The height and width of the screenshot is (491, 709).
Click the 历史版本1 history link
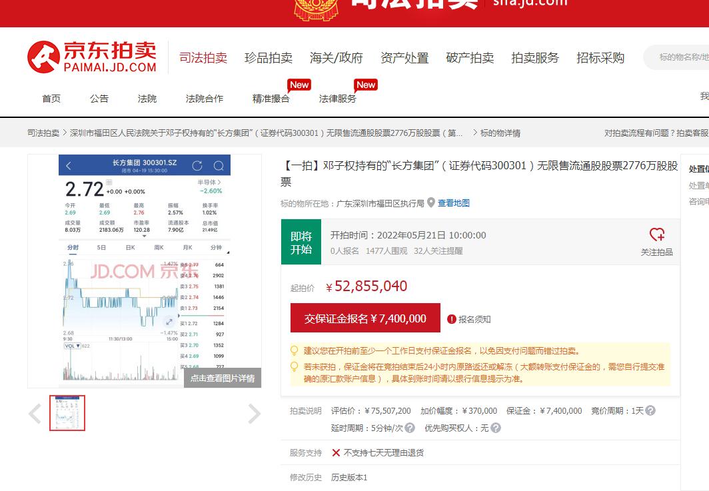350,477
